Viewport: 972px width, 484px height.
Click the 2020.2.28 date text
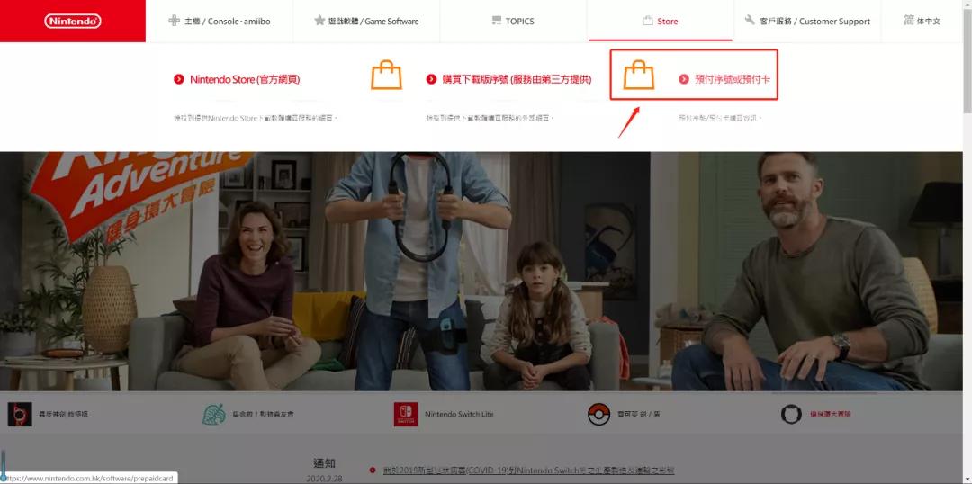[322, 479]
